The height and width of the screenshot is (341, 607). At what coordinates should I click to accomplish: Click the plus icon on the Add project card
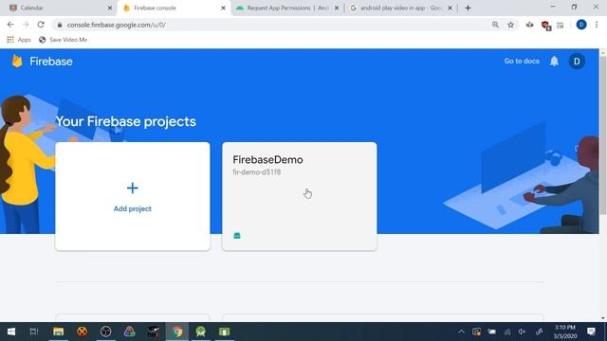pos(133,188)
